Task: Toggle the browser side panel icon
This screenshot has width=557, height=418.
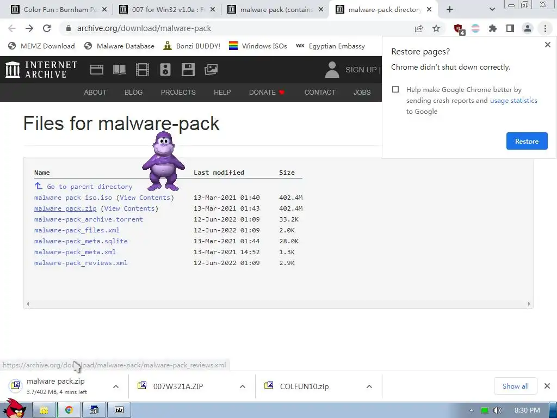Action: coord(510,28)
